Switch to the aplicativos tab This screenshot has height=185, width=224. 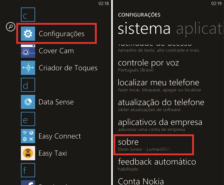(200, 29)
